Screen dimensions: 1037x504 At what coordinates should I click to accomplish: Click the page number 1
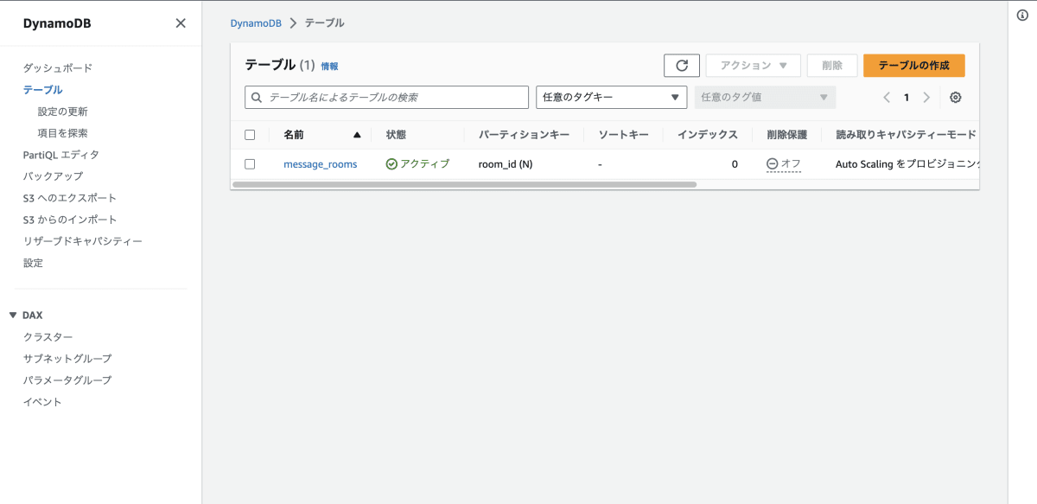[907, 98]
